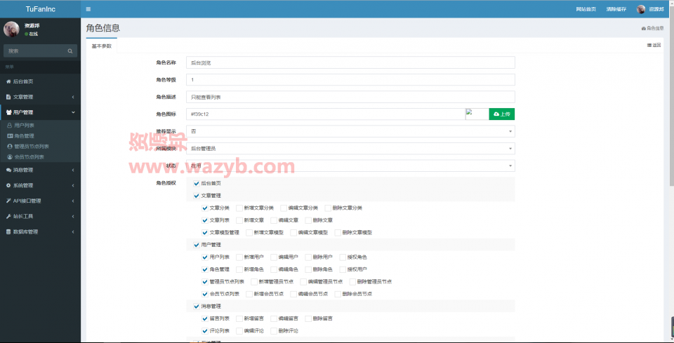The image size is (674, 343).
Task: Click the chat bubbles icon beside sidebar 消息管理
Action: tap(8, 170)
